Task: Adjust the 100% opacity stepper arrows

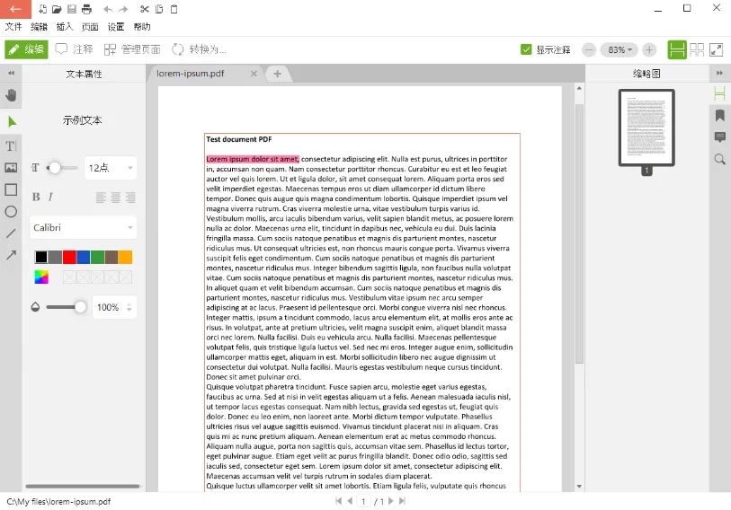Action: [129, 307]
